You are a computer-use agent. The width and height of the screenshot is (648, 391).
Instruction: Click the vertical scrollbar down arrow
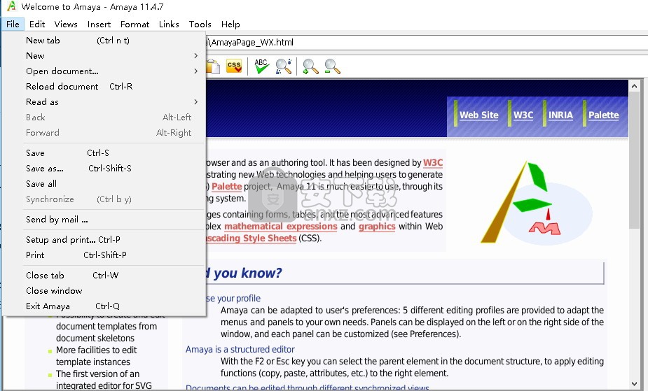pos(634,384)
